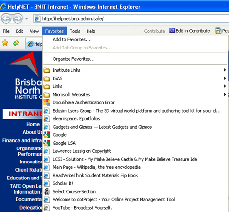The width and height of the screenshot is (229, 212).
Task: Click the Edusim Users Group page icon
Action: (46, 111)
